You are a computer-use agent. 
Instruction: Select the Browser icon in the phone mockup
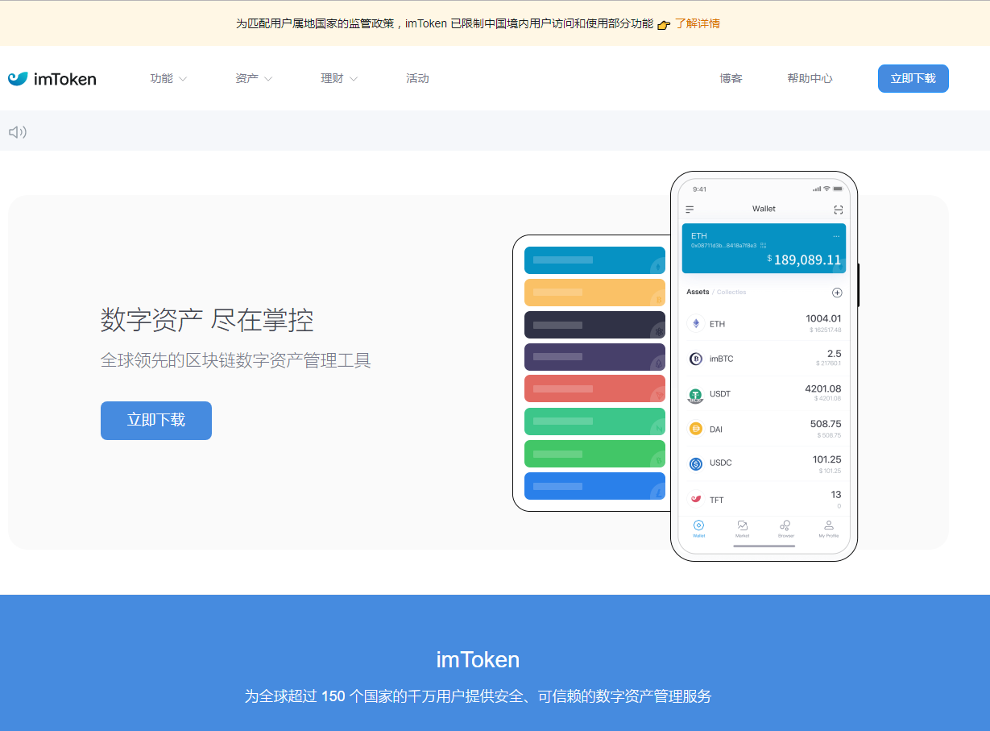tap(785, 528)
